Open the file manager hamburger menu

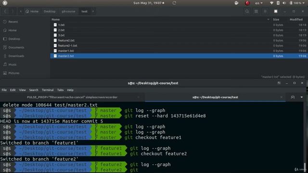265,12
